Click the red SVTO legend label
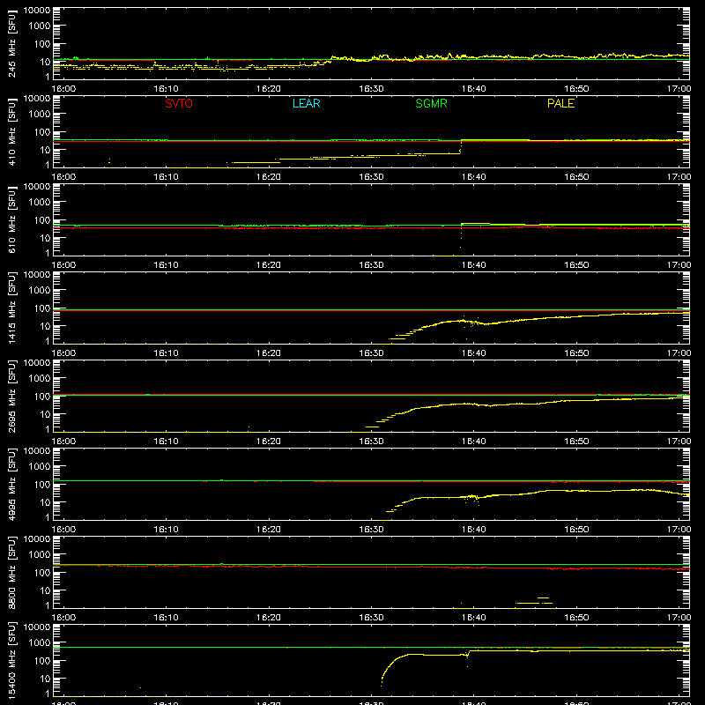 (179, 103)
